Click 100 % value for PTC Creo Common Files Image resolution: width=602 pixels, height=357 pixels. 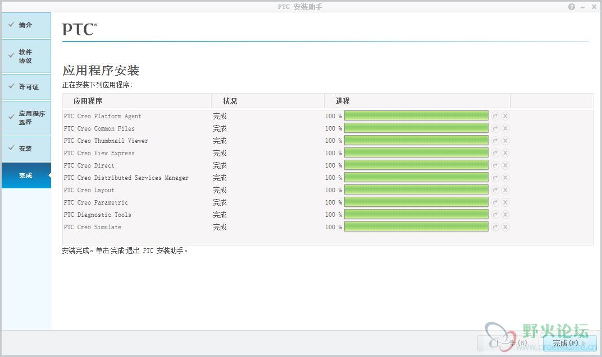(334, 128)
